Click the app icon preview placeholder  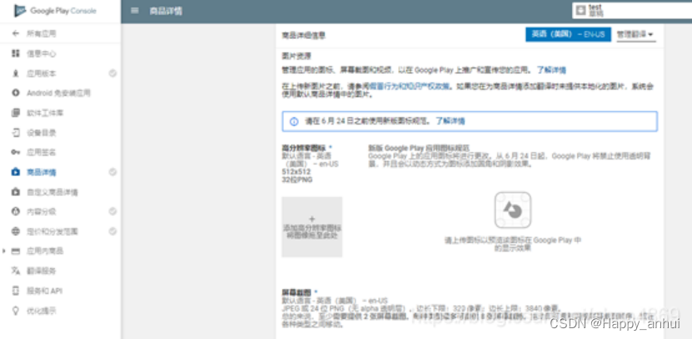coord(512,210)
